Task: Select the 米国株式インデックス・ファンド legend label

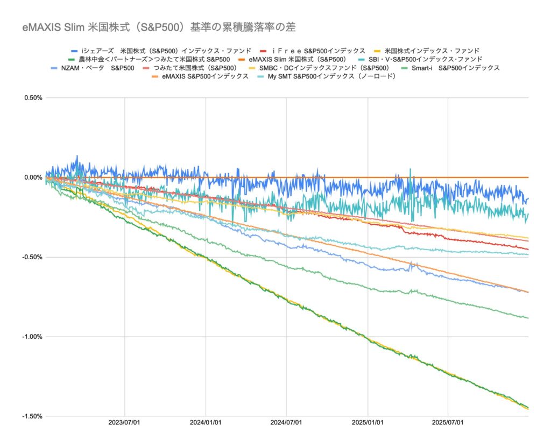Action: click(432, 51)
